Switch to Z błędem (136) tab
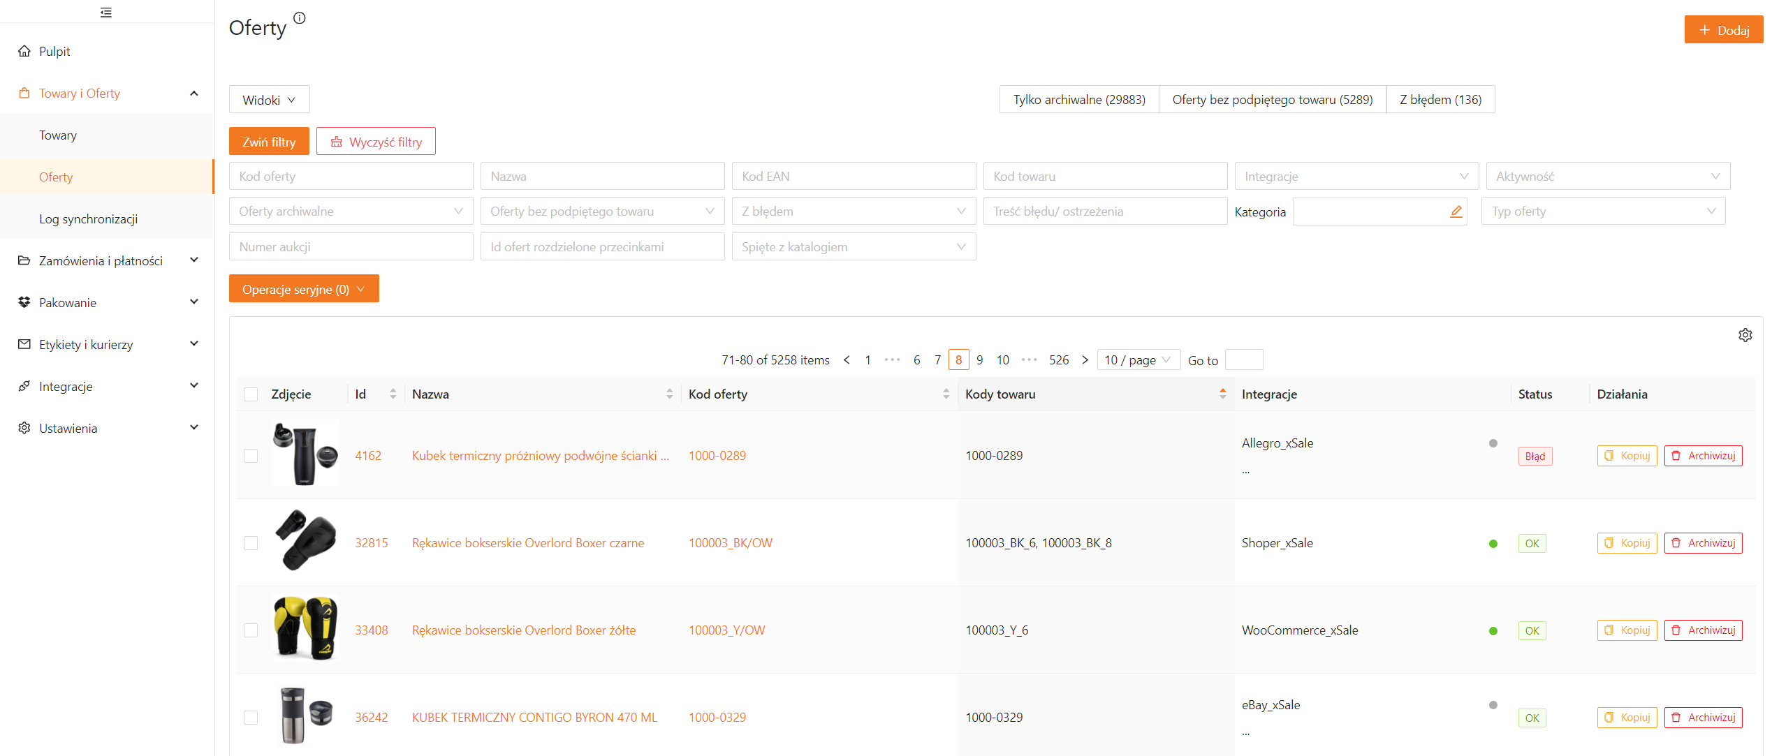1772x756 pixels. click(x=1440, y=100)
